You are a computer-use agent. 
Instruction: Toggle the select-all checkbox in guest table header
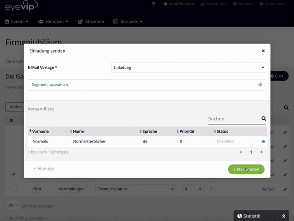tap(11, 121)
